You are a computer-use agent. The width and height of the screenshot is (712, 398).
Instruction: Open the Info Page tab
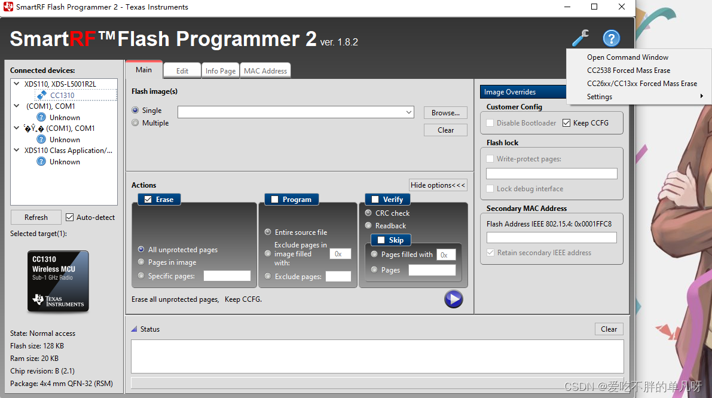220,71
